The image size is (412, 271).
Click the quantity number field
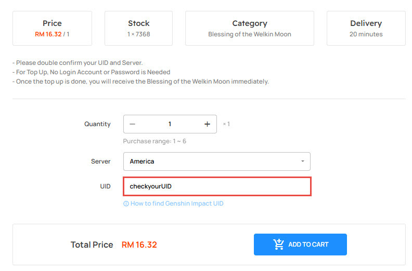coord(170,124)
